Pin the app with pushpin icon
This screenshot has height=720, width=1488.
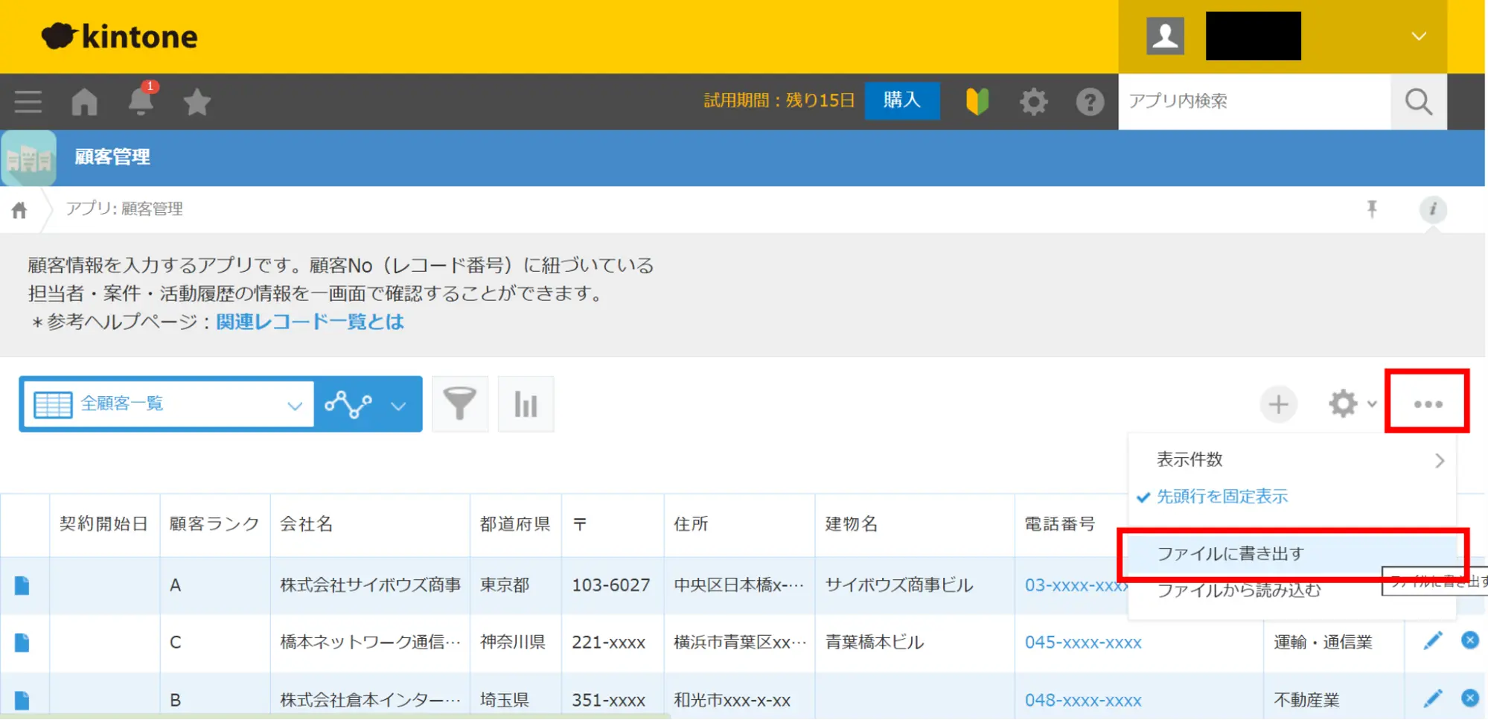tap(1372, 209)
